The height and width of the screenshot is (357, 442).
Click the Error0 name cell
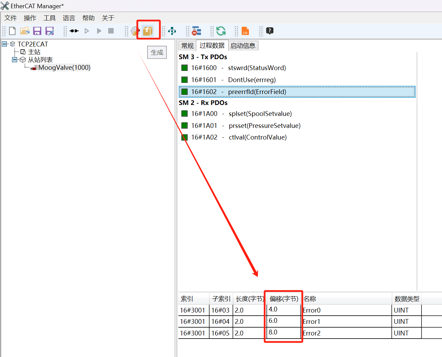pyautogui.click(x=346, y=310)
